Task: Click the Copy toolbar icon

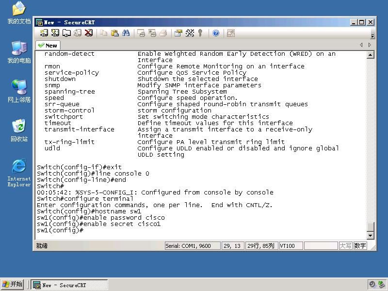Action: (x=103, y=33)
